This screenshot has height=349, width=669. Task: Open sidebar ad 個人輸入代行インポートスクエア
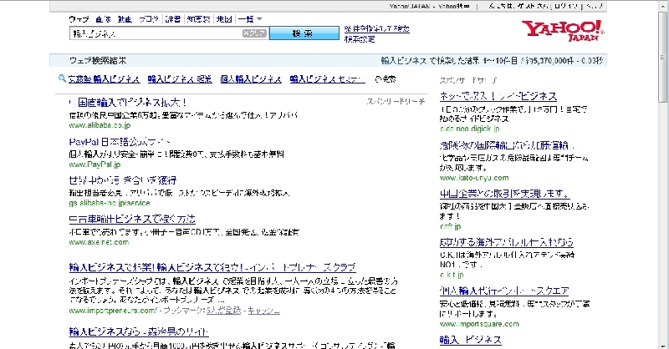[504, 291]
